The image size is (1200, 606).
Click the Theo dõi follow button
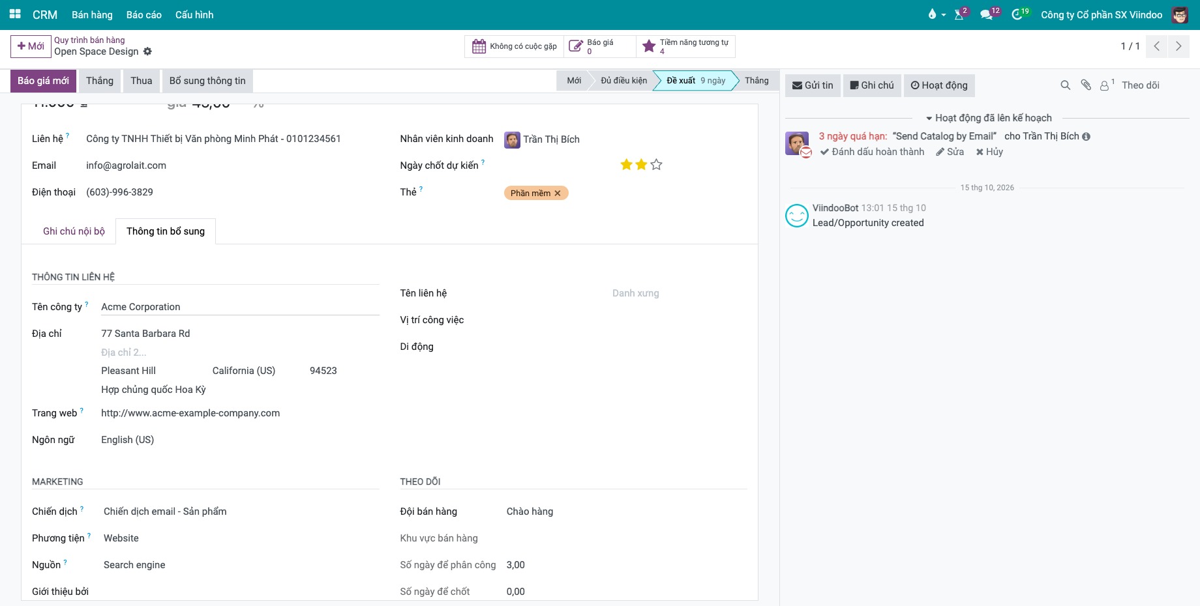(1141, 85)
